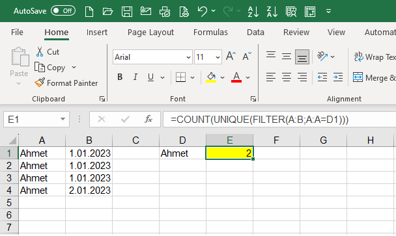
Task: Expand the Name Box dropdown arrow
Action: tap(63, 119)
